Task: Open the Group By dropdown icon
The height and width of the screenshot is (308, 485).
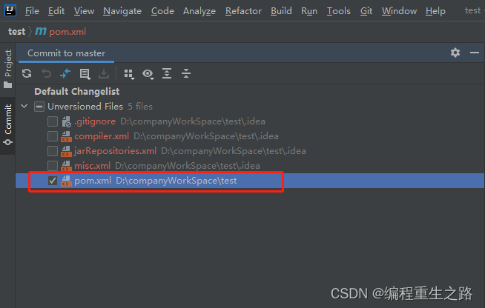Action: coord(129,74)
